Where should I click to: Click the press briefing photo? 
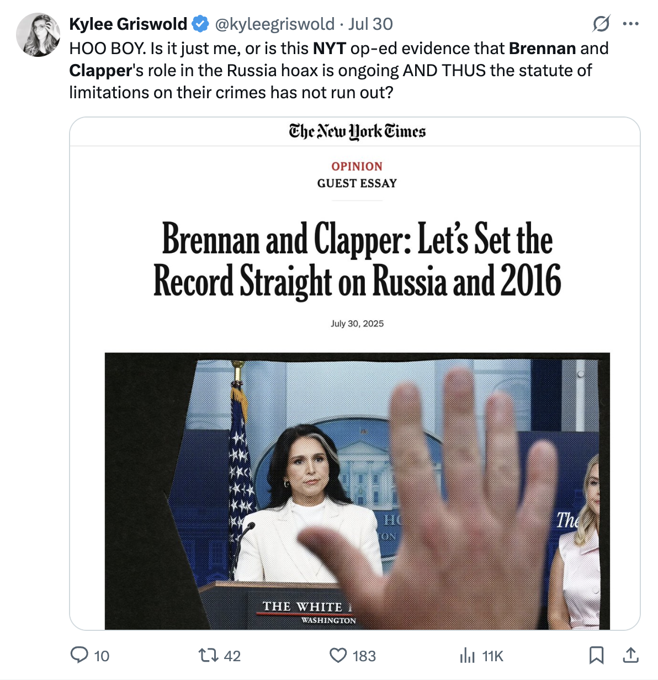pyautogui.click(x=357, y=491)
